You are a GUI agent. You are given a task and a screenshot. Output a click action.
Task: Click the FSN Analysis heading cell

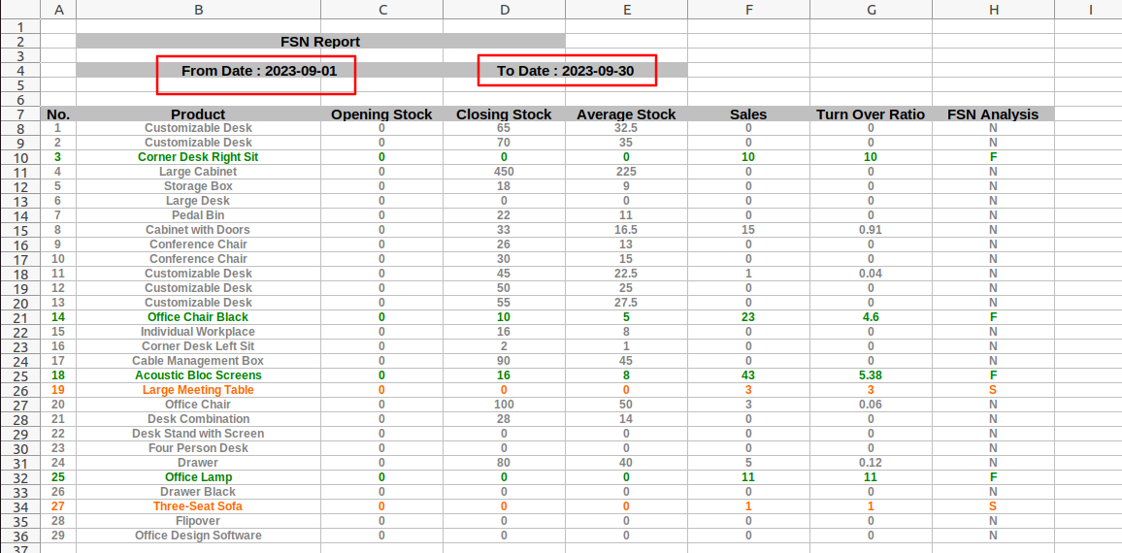994,114
